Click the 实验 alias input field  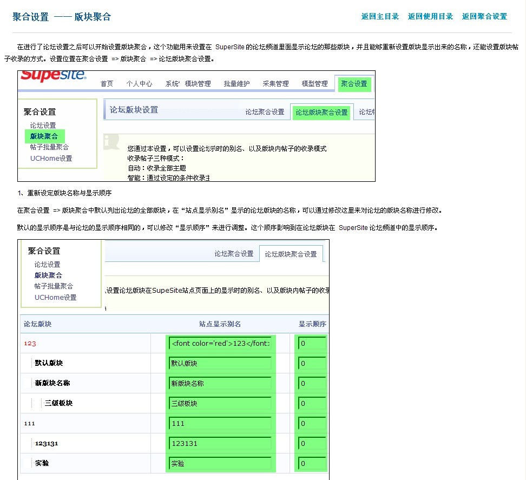pos(220,464)
